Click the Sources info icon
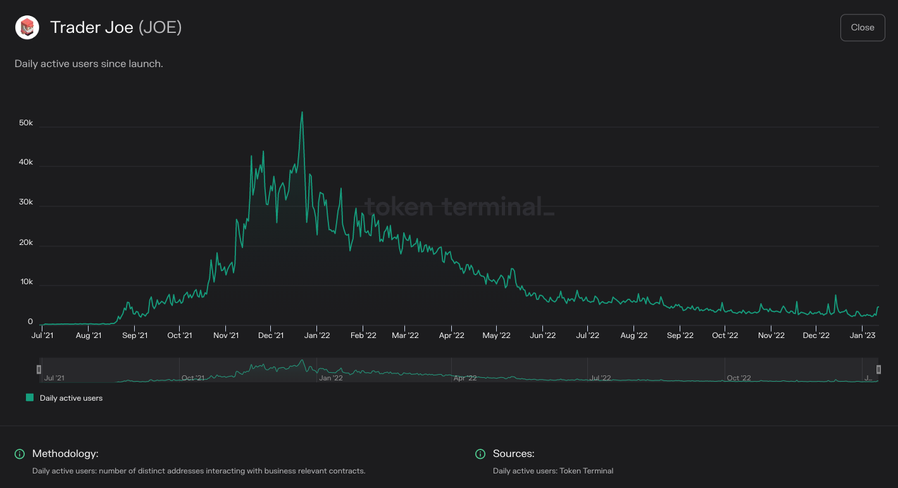The height and width of the screenshot is (488, 898). [x=480, y=454]
